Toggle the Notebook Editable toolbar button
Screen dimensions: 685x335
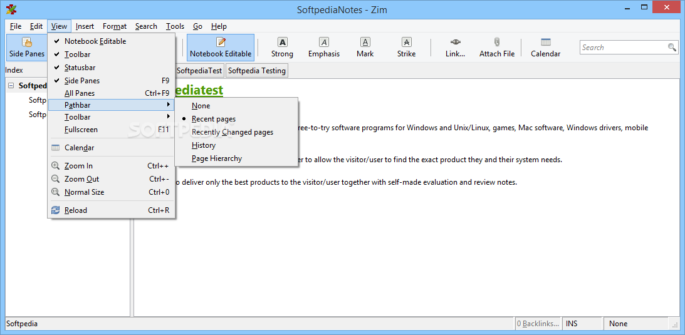[221, 48]
